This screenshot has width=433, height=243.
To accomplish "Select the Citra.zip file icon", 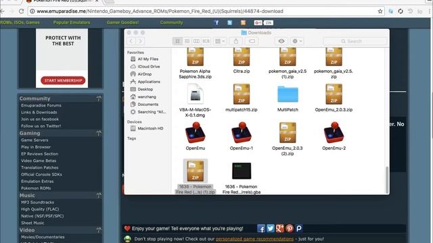I will click(242, 57).
